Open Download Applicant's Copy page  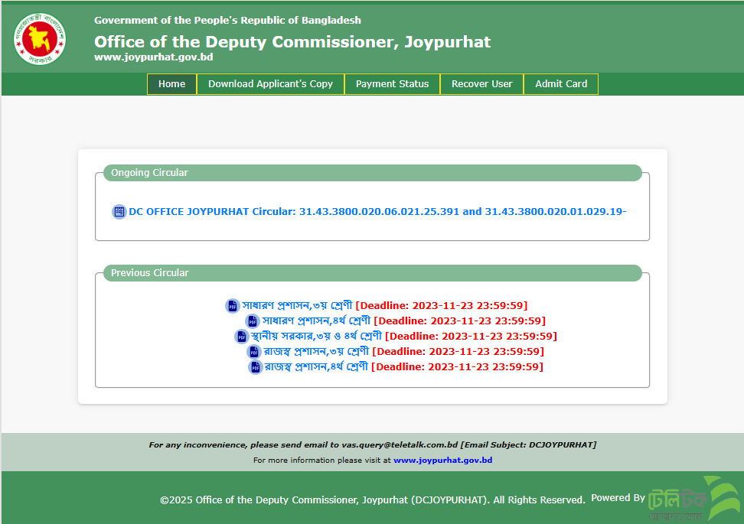(270, 84)
